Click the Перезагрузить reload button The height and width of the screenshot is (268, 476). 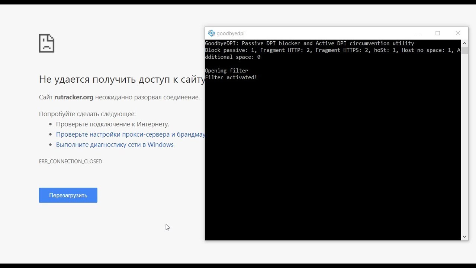tap(68, 195)
